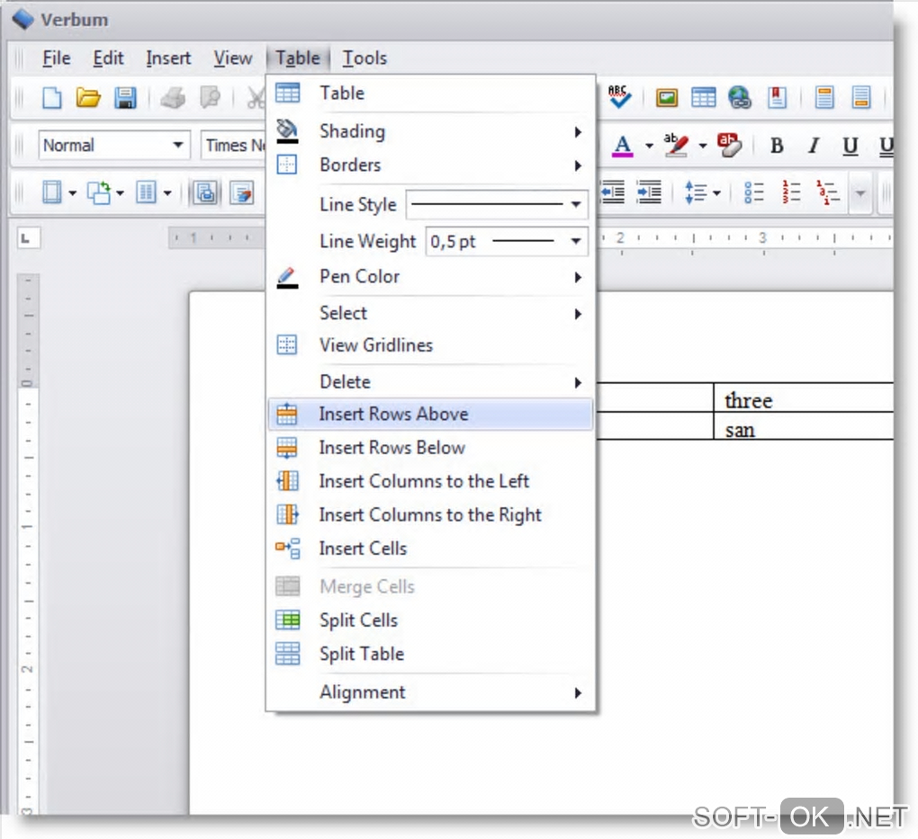Click the Font Color letter A icon

coord(622,145)
